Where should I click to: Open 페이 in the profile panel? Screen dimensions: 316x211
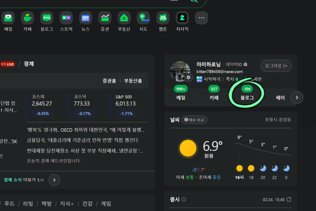point(280,98)
